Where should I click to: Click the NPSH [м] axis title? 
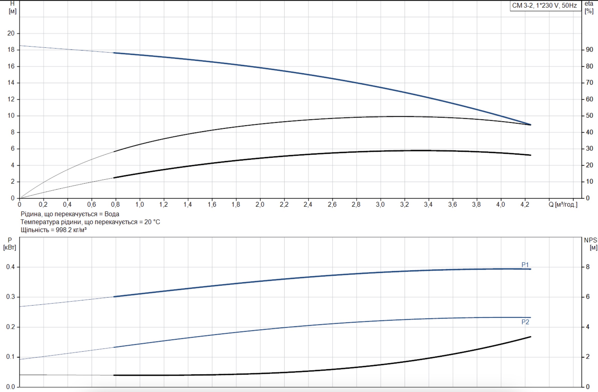591,244
